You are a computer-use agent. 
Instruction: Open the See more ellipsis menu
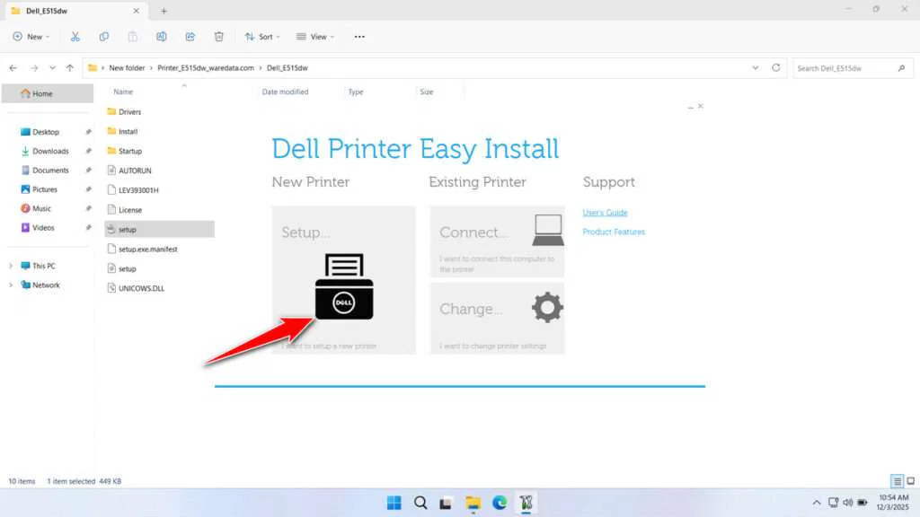tap(359, 36)
